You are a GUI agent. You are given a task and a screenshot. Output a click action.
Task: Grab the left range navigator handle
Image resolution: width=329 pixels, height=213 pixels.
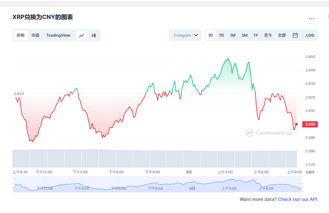[x=13, y=184]
